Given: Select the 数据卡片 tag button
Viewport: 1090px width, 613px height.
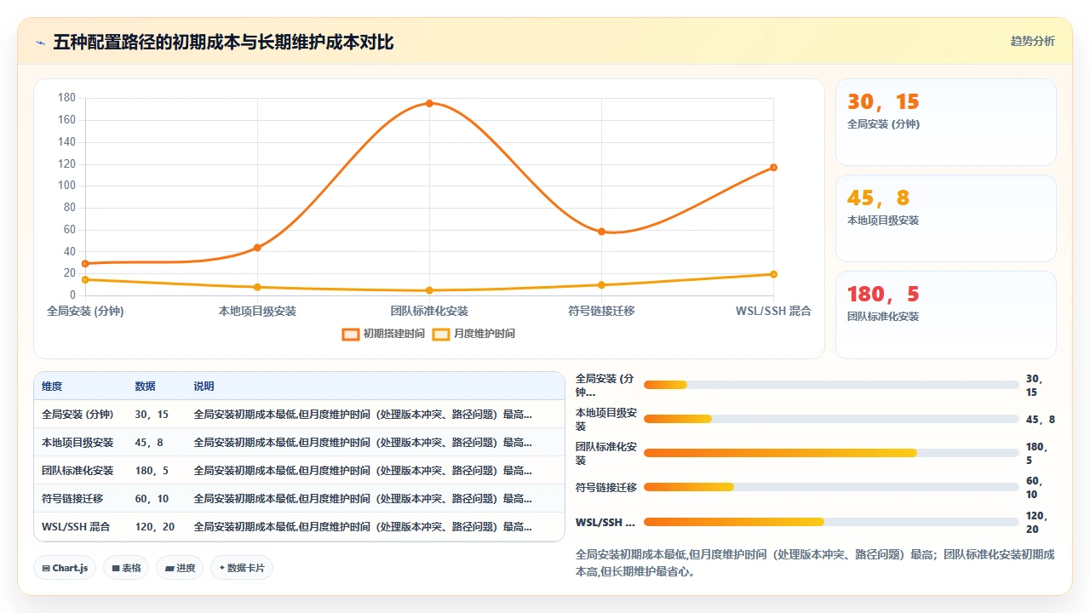Looking at the screenshot, I should click(242, 568).
